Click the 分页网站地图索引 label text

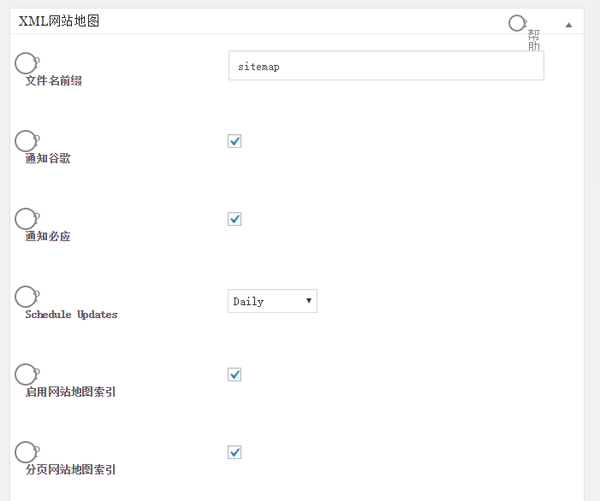(x=71, y=470)
